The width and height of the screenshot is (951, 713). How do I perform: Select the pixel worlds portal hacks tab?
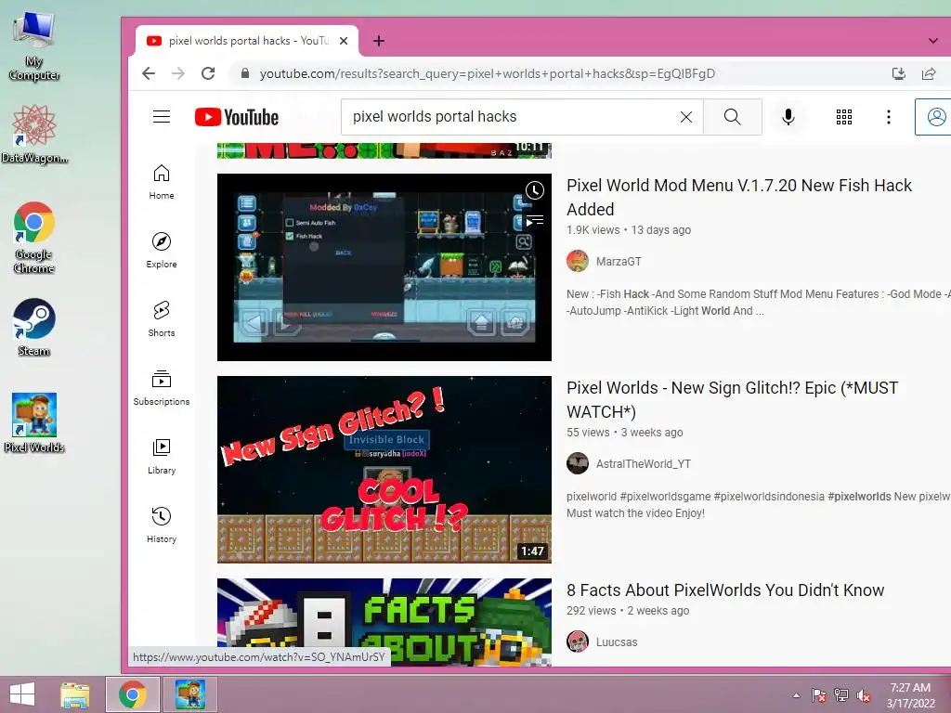(x=247, y=41)
